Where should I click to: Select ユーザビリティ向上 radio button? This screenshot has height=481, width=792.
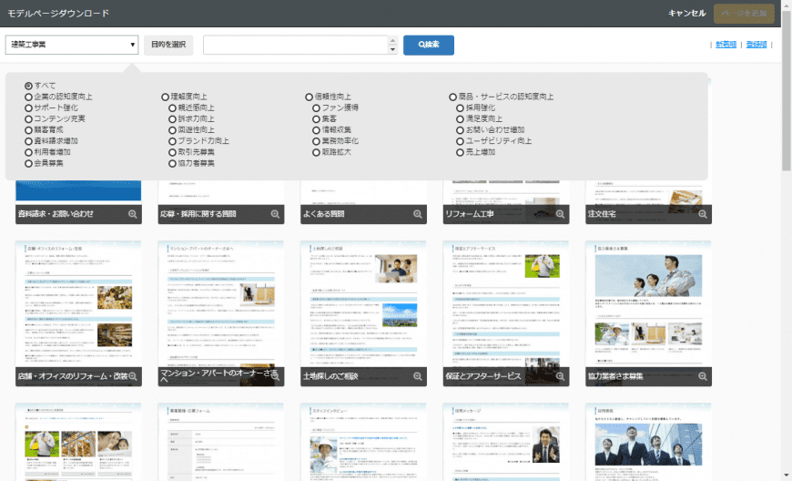[460, 141]
